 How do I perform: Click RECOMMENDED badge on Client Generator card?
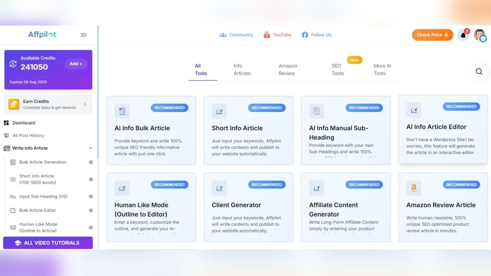coord(267,185)
